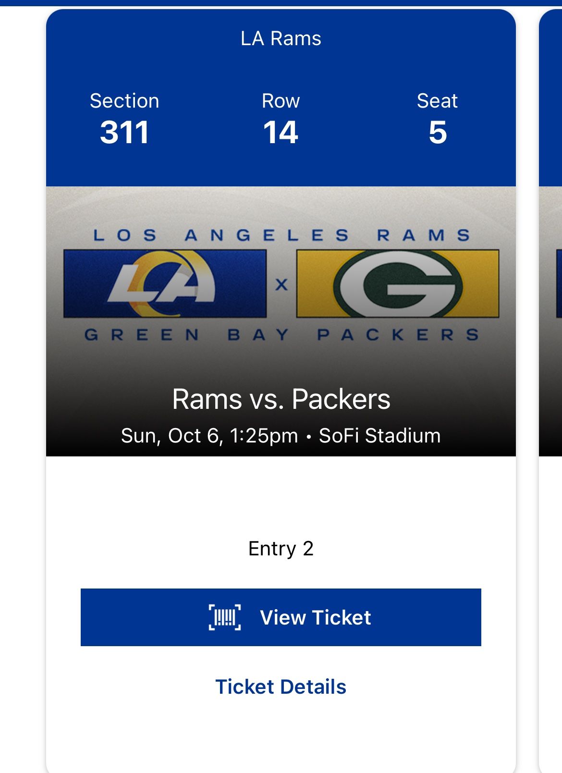The width and height of the screenshot is (562, 773).
Task: Click the small x between team logos
Action: point(281,285)
